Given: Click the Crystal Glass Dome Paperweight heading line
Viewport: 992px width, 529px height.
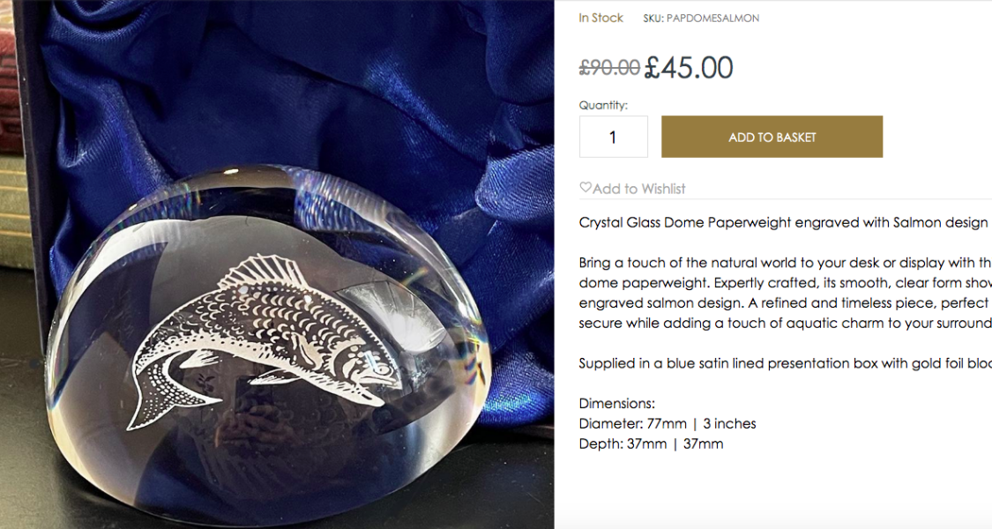Looking at the screenshot, I should (783, 222).
